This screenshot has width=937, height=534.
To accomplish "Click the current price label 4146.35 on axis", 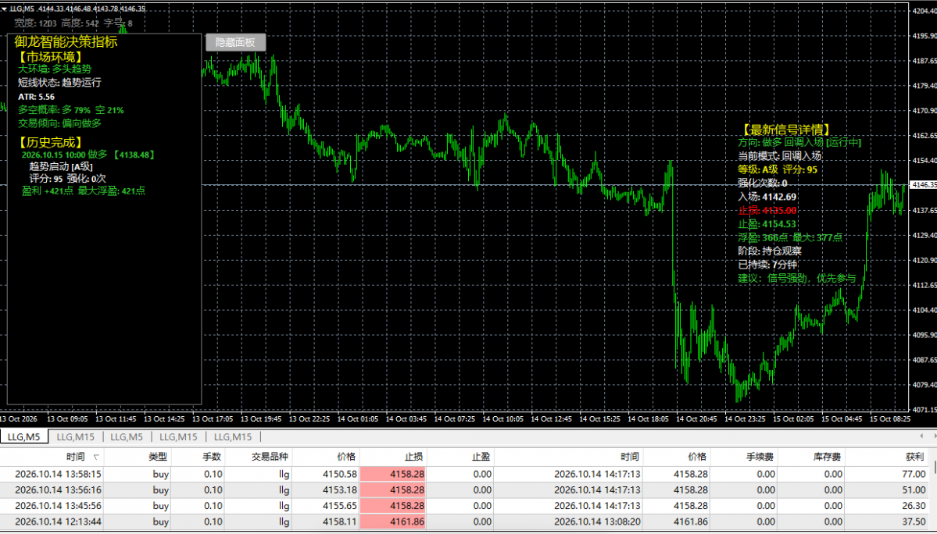I will tap(923, 185).
